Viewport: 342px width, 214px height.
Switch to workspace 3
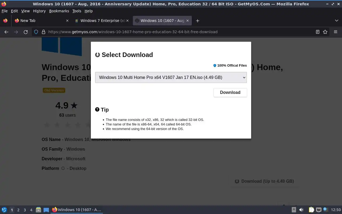[x=25, y=210]
